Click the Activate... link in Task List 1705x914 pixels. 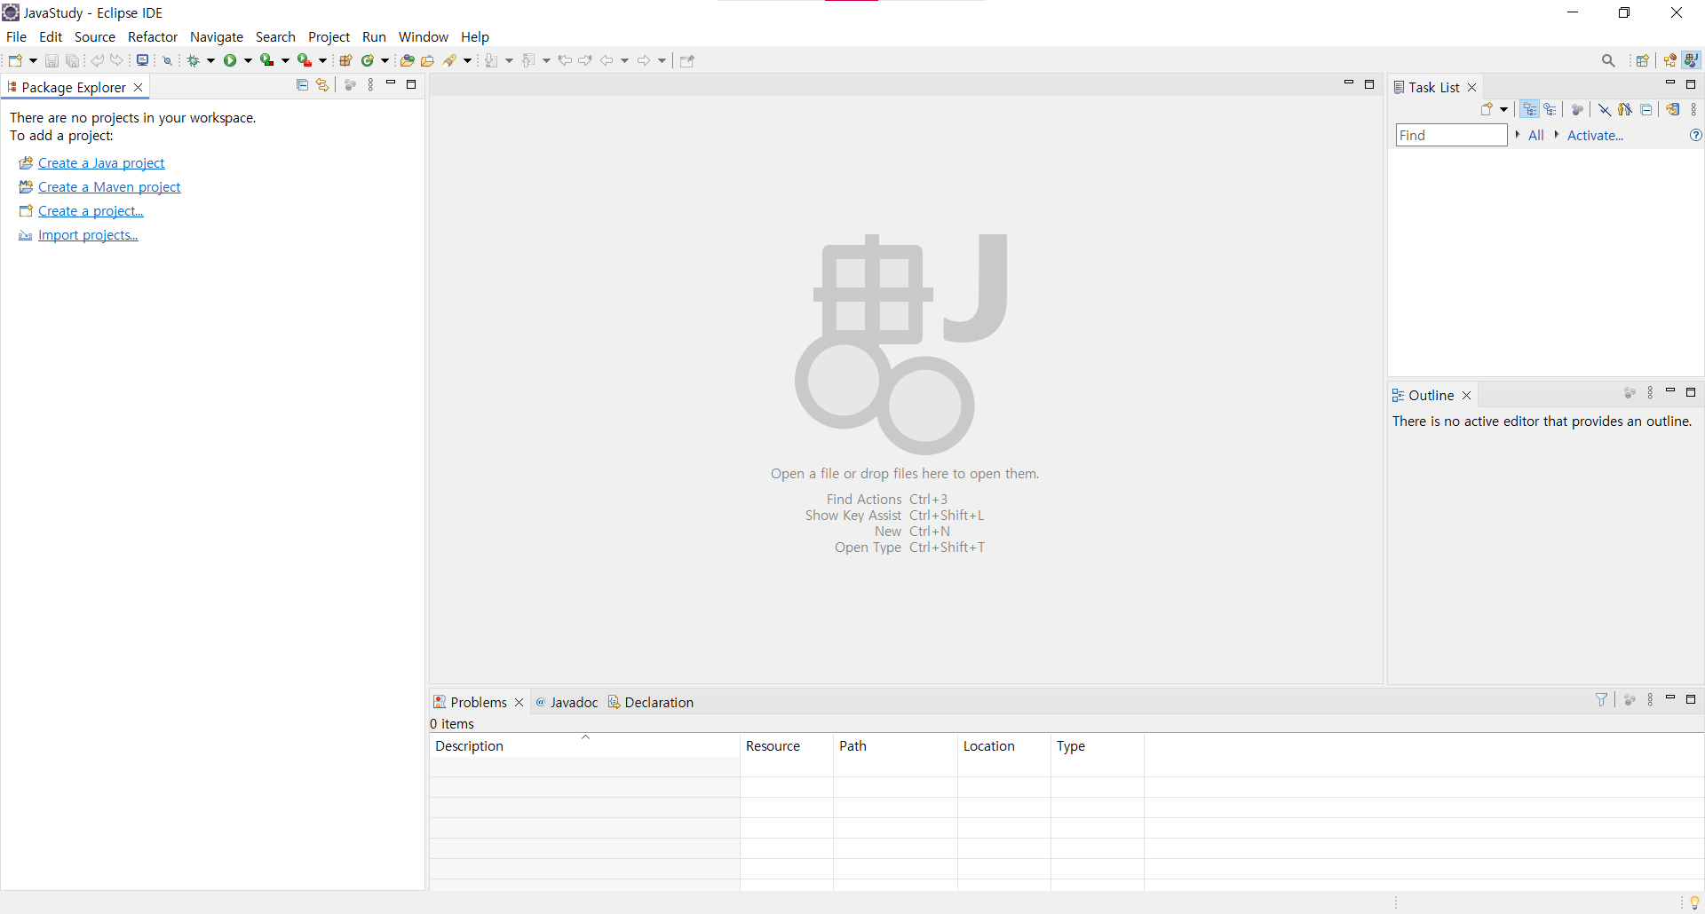click(x=1595, y=135)
